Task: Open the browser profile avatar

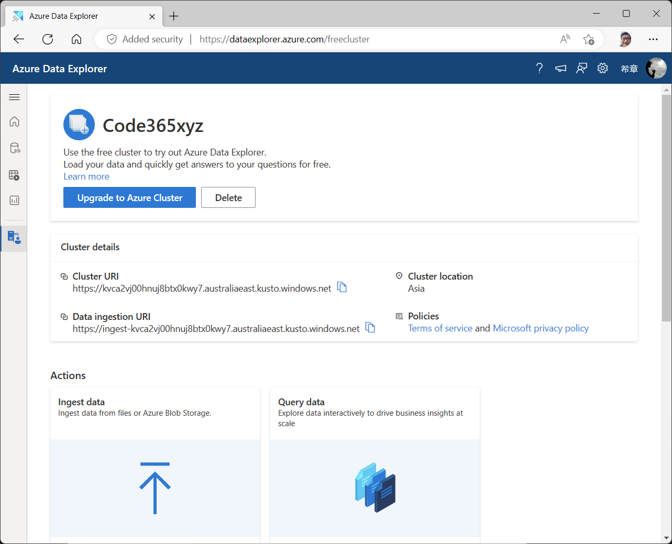Action: [x=625, y=39]
